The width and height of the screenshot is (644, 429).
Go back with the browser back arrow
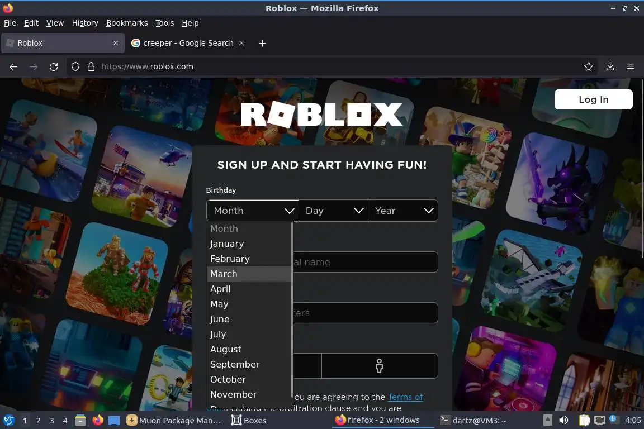[13, 66]
